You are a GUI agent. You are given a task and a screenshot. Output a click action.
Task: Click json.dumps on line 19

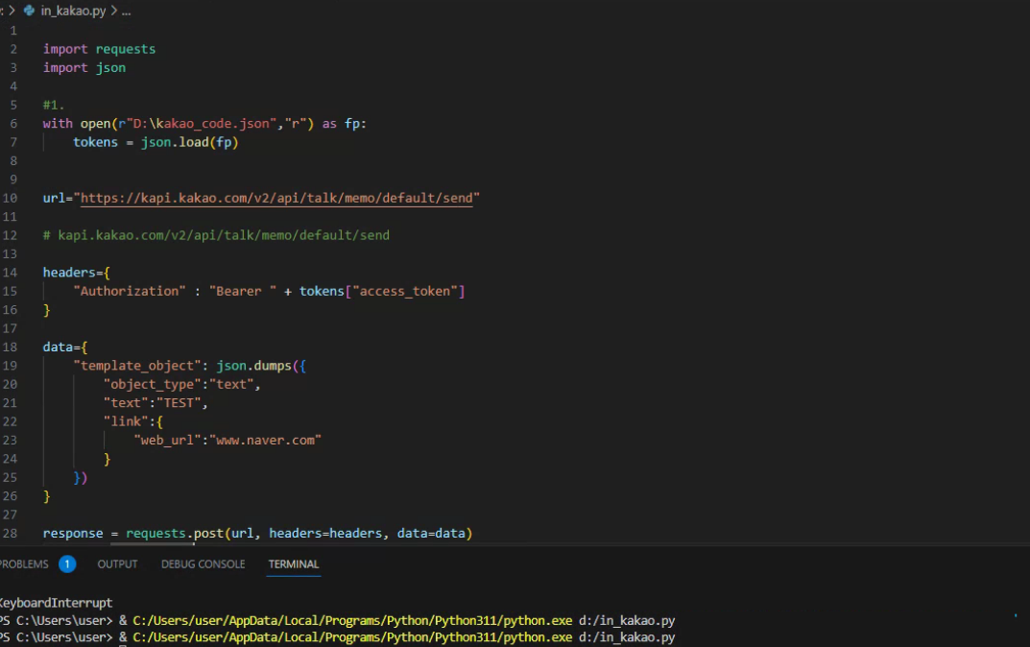click(253, 366)
